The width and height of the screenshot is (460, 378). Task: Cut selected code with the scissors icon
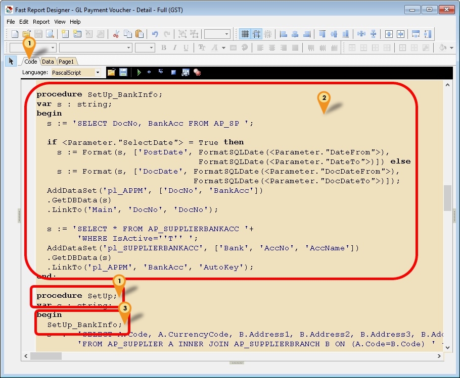pyautogui.click(x=116, y=34)
